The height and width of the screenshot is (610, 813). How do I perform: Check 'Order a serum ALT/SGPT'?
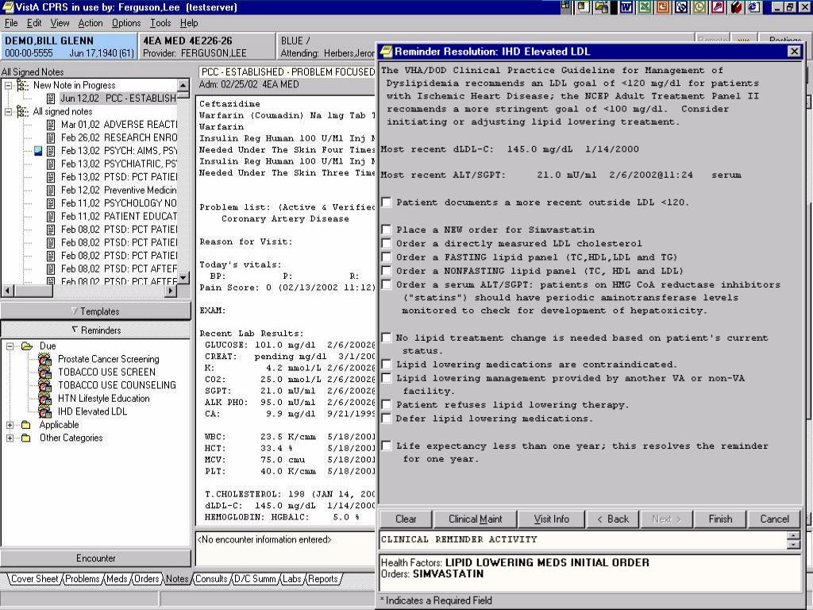tap(387, 284)
